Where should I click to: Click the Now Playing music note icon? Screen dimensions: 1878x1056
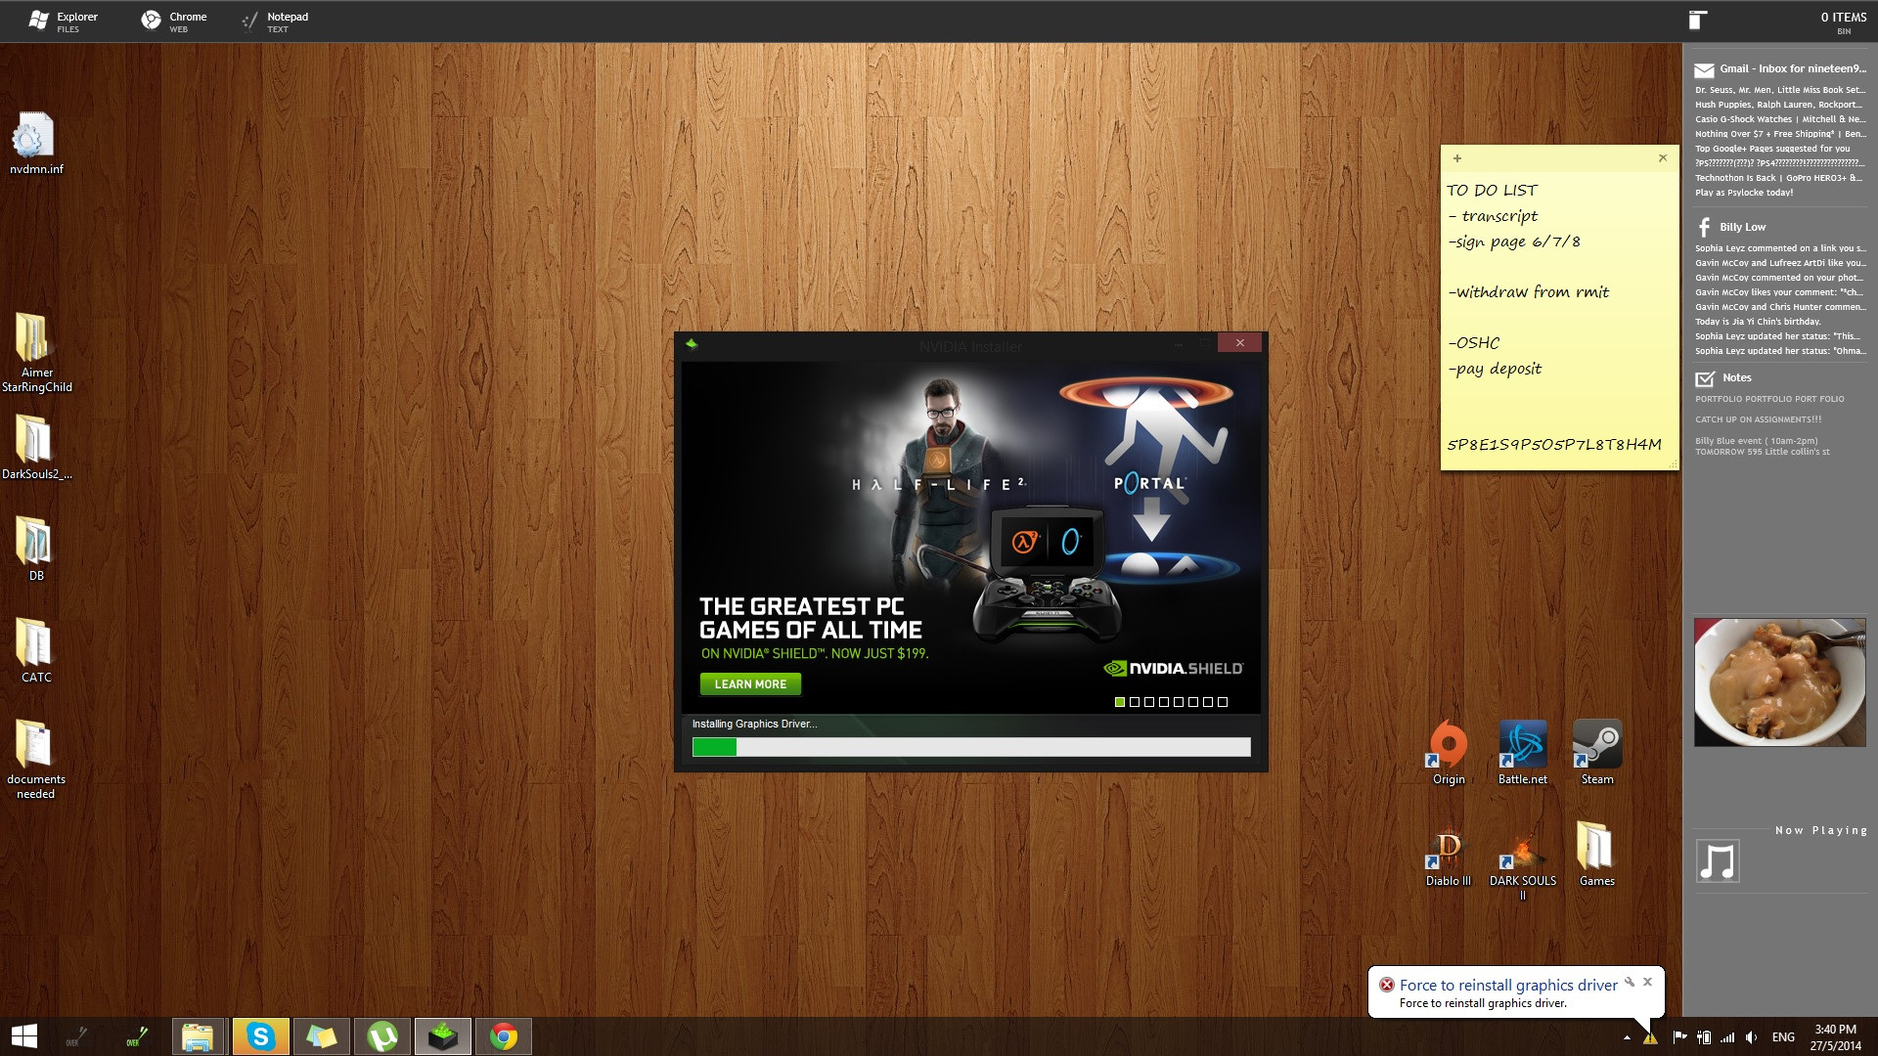[1718, 861]
